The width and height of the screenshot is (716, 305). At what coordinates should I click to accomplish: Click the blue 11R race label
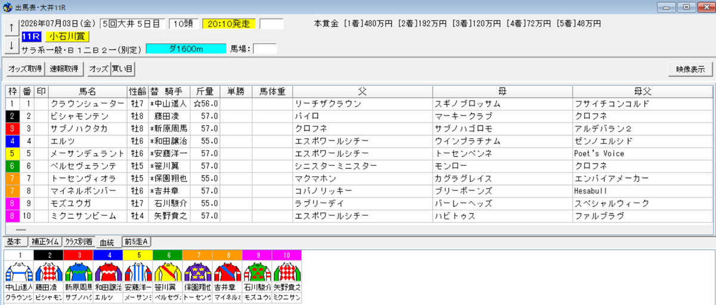(x=32, y=37)
